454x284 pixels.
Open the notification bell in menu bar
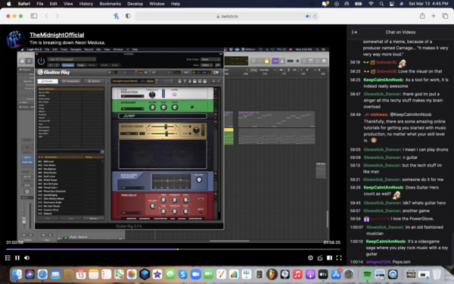coord(325,4)
